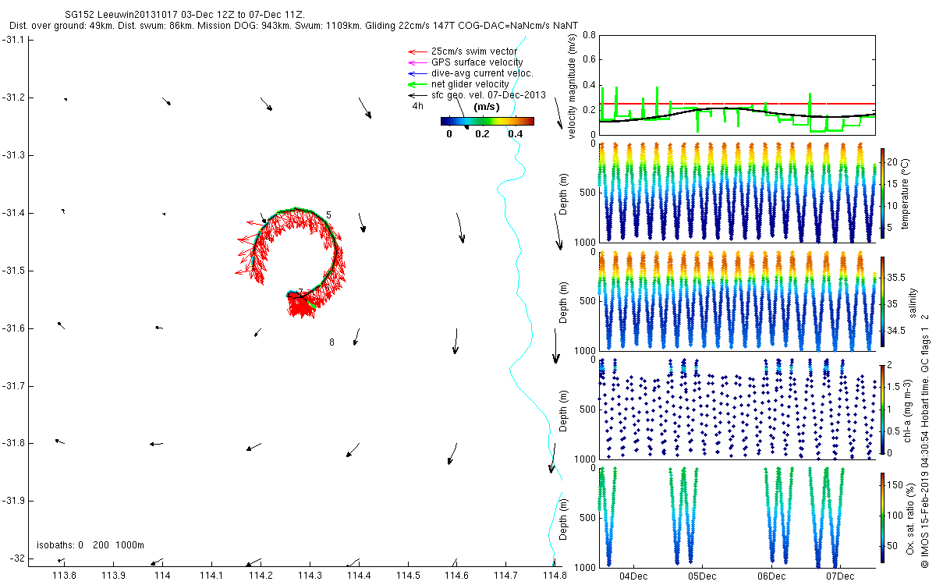Click the 06Dec date tick label
Screen dimensions: 936x585
771,577
